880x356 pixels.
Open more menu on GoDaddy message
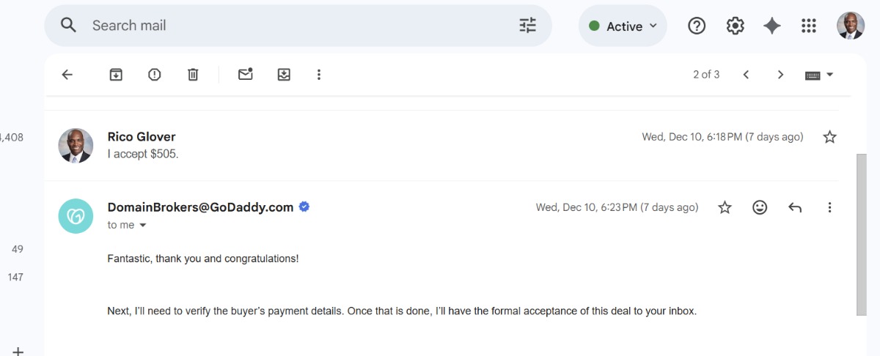pyautogui.click(x=829, y=208)
